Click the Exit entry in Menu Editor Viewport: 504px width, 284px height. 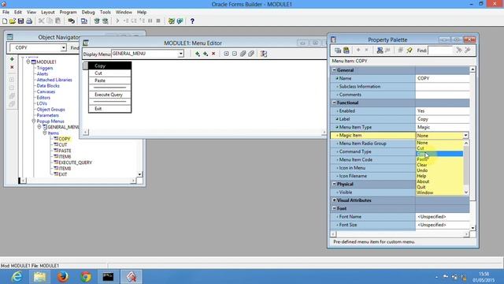coord(98,109)
